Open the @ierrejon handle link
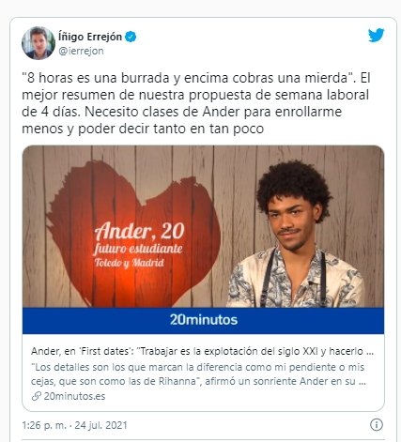Image resolution: width=401 pixels, height=442 pixels. [81, 51]
